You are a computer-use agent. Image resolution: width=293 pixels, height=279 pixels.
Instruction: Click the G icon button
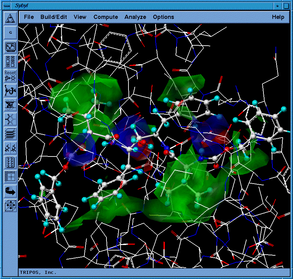point(10,33)
